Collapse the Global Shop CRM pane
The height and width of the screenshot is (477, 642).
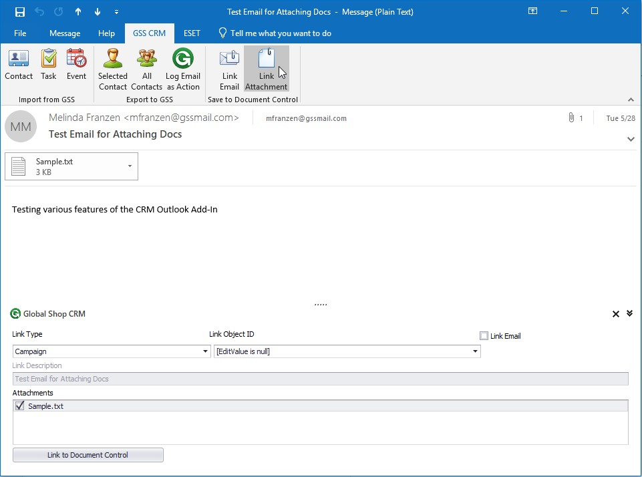tap(630, 313)
